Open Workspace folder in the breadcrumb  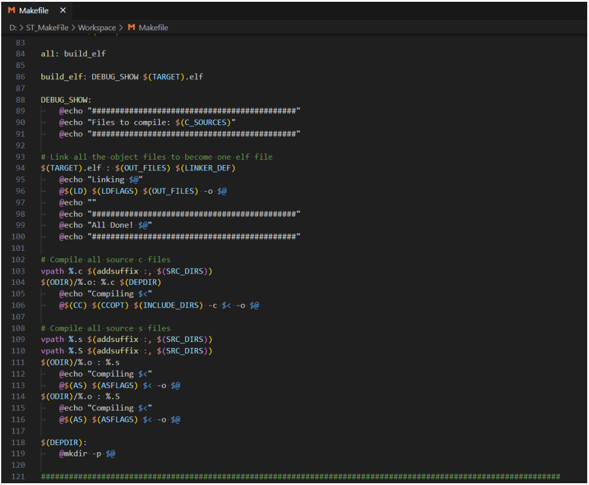97,28
